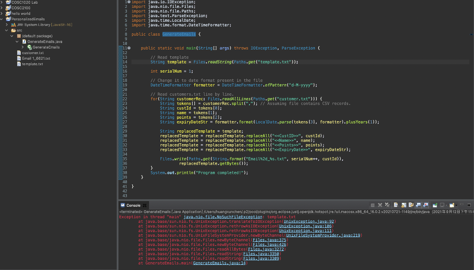Click the Display Selected Console icon
474x270 pixels.
[x=443, y=205]
